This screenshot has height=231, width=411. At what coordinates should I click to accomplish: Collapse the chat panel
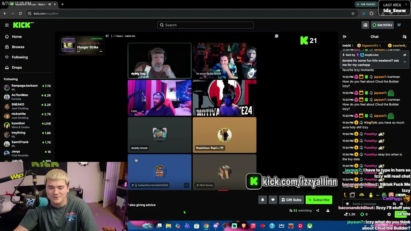point(345,37)
